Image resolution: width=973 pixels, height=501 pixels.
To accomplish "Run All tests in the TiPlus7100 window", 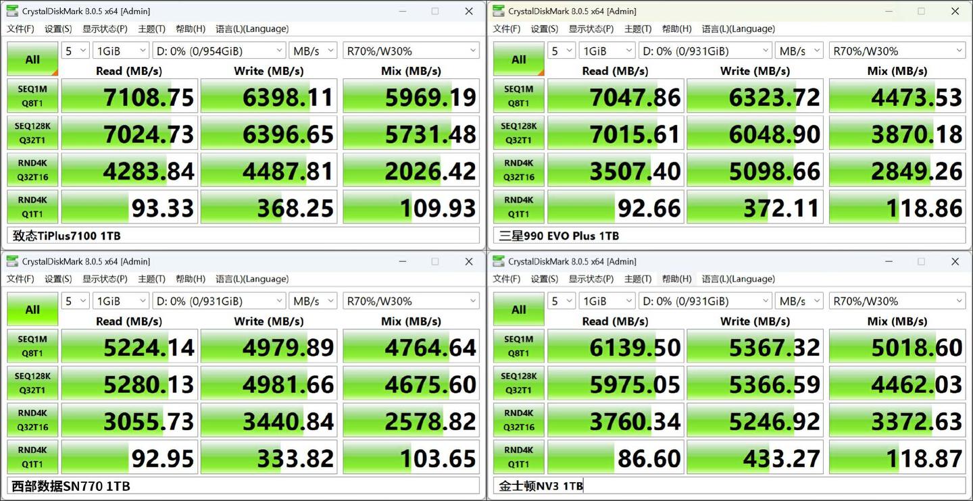I will 32,59.
